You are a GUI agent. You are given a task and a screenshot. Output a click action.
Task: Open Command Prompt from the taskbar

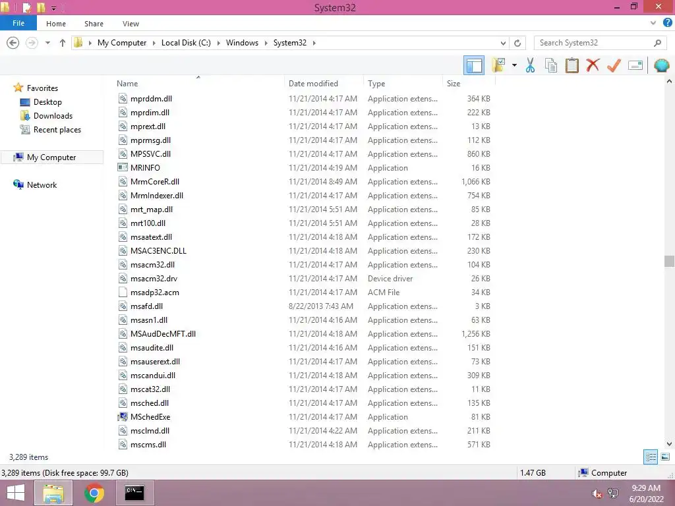pyautogui.click(x=134, y=493)
